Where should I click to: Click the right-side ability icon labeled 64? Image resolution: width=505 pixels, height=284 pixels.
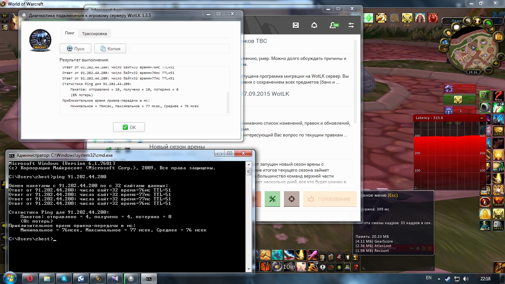pos(485,225)
